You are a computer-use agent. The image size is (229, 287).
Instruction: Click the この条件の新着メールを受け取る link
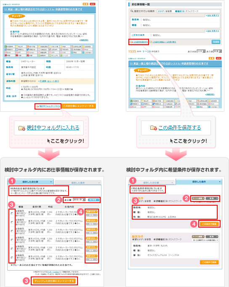pyautogui.click(x=164, y=42)
